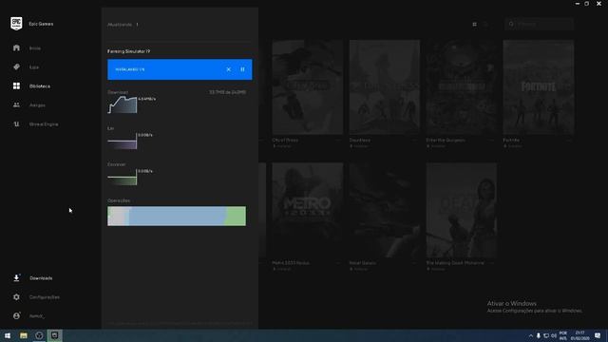608x342 pixels.
Task: Click the blue Instalando progress bar
Action: pyautogui.click(x=180, y=69)
